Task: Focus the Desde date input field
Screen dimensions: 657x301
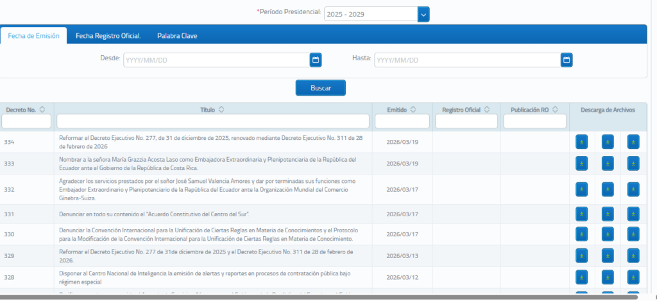Action: pyautogui.click(x=216, y=60)
